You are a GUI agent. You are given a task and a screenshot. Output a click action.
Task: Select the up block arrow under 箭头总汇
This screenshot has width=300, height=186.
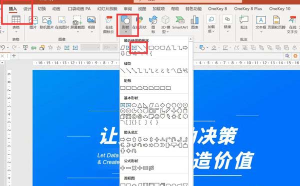[x=134, y=140]
